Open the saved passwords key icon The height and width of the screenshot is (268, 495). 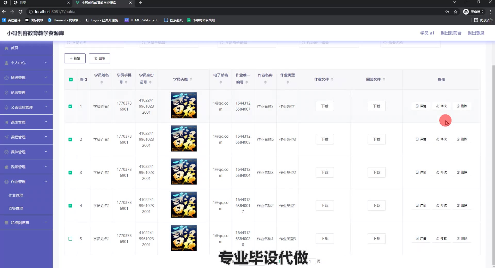[447, 12]
